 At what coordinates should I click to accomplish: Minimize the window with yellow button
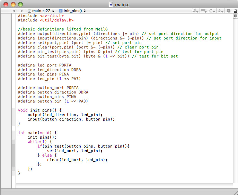point(13,5)
